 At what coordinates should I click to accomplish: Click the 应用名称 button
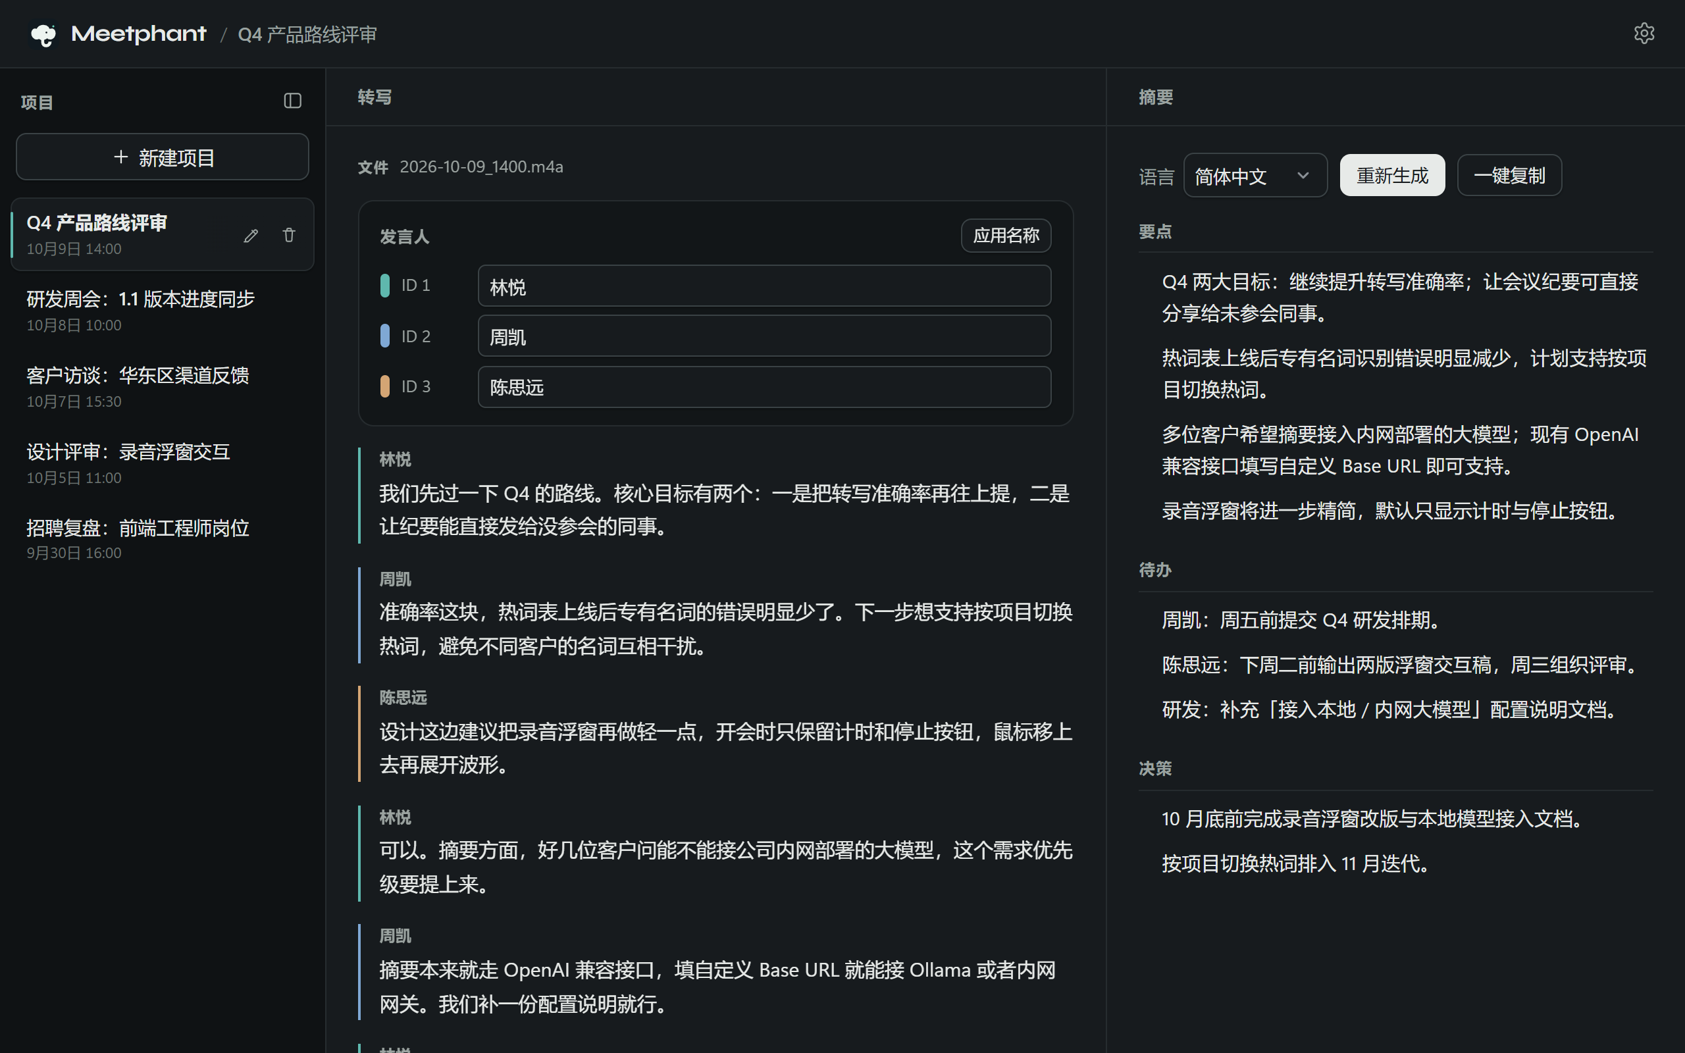pos(1006,236)
